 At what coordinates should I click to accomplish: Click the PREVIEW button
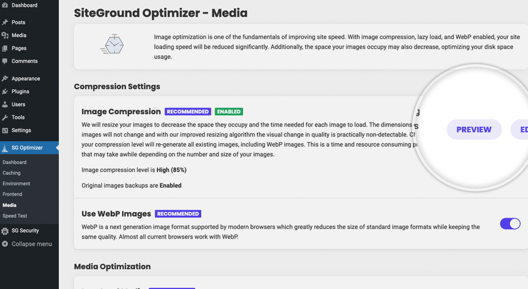coord(474,130)
